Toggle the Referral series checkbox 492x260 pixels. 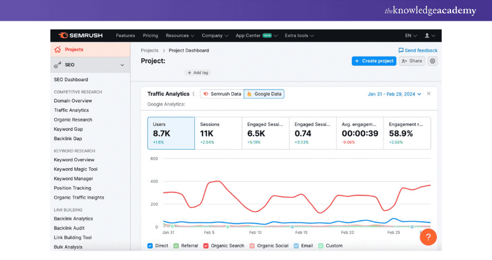pos(176,246)
